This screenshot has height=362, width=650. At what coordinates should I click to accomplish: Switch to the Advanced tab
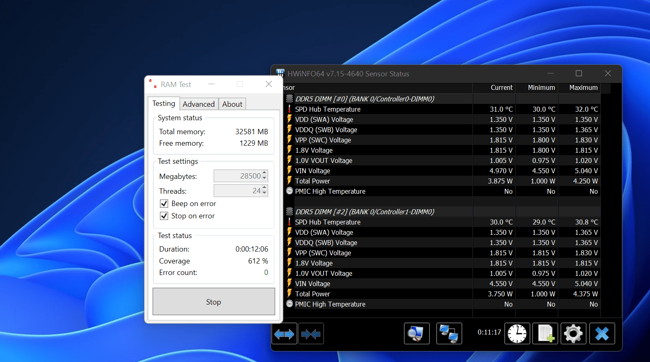(x=198, y=104)
